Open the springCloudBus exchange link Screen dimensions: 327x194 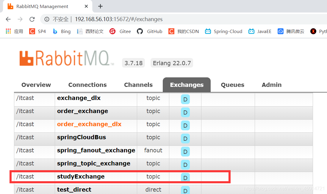click(x=82, y=137)
